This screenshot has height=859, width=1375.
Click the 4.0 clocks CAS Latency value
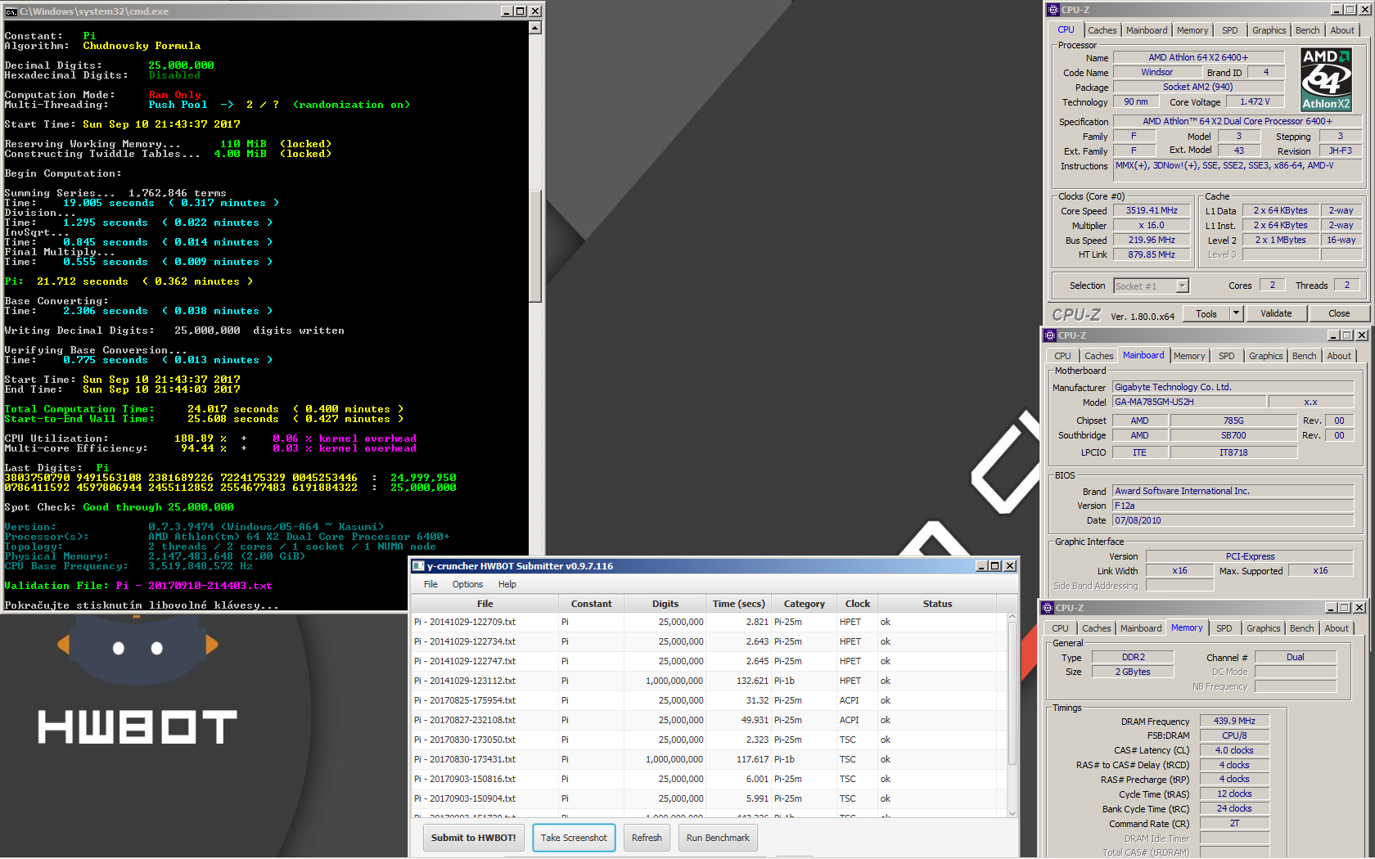(x=1234, y=750)
